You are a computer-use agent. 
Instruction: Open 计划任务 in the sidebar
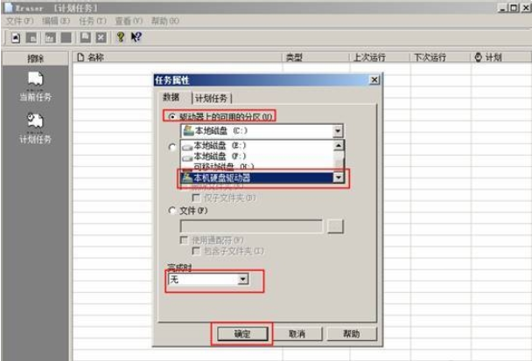pos(35,128)
